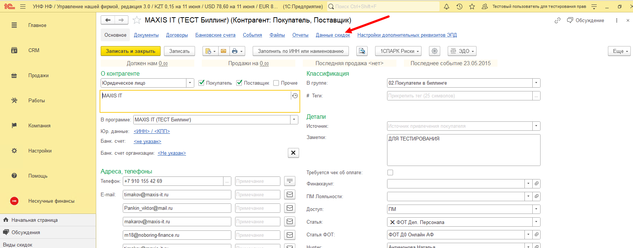Copy link to this form with chain icon
The image size is (633, 248).
coord(558,20)
